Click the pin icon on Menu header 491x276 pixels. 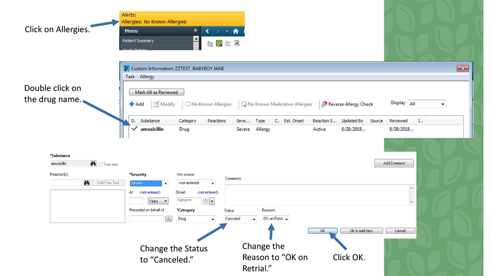195,31
